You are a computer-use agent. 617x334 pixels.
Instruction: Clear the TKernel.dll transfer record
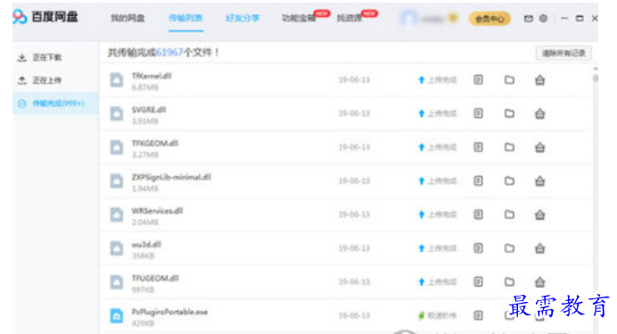[540, 80]
